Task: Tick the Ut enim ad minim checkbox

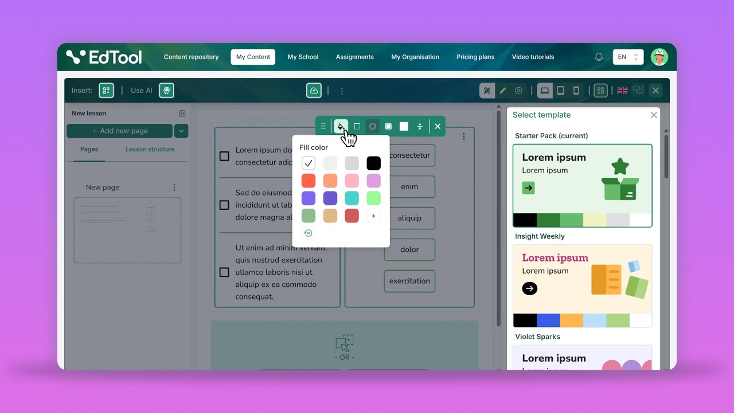Action: click(224, 272)
